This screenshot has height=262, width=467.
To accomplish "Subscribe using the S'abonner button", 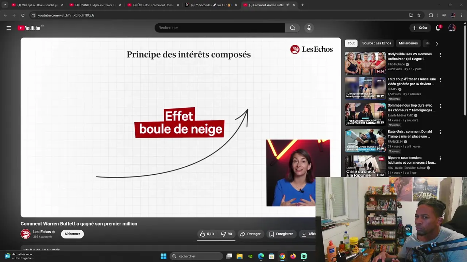I will pyautogui.click(x=72, y=234).
